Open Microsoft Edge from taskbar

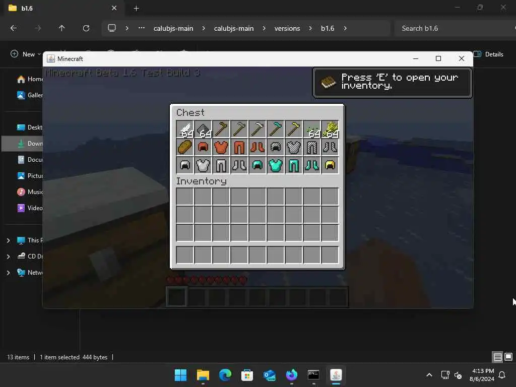225,375
